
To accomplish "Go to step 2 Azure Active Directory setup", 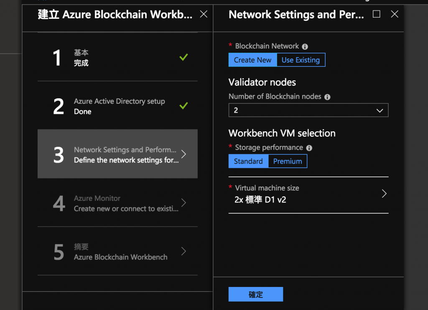I will point(117,106).
